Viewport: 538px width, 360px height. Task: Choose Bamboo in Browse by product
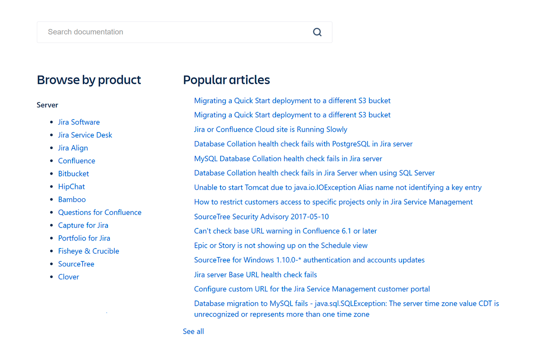click(72, 200)
